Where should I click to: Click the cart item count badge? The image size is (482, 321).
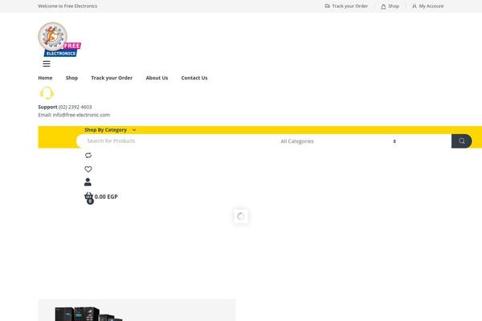[x=90, y=201]
